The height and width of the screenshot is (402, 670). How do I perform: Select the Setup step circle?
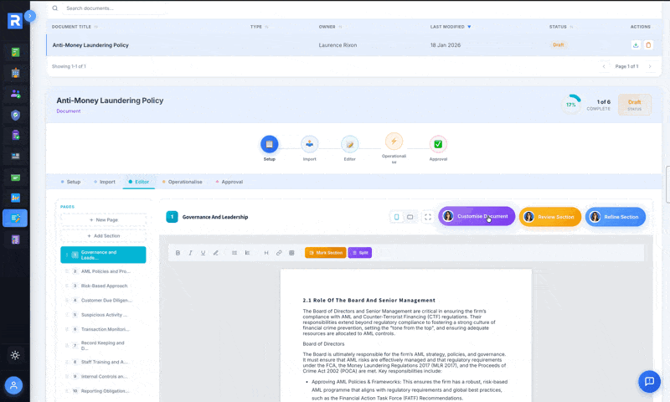[x=269, y=144]
